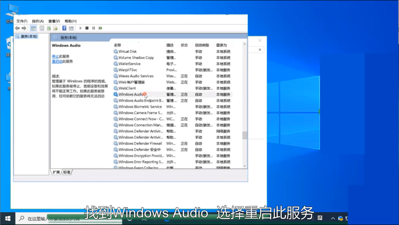The image size is (399, 225).
Task: Open Help via the blue question mark icon
Action: coord(64,28)
